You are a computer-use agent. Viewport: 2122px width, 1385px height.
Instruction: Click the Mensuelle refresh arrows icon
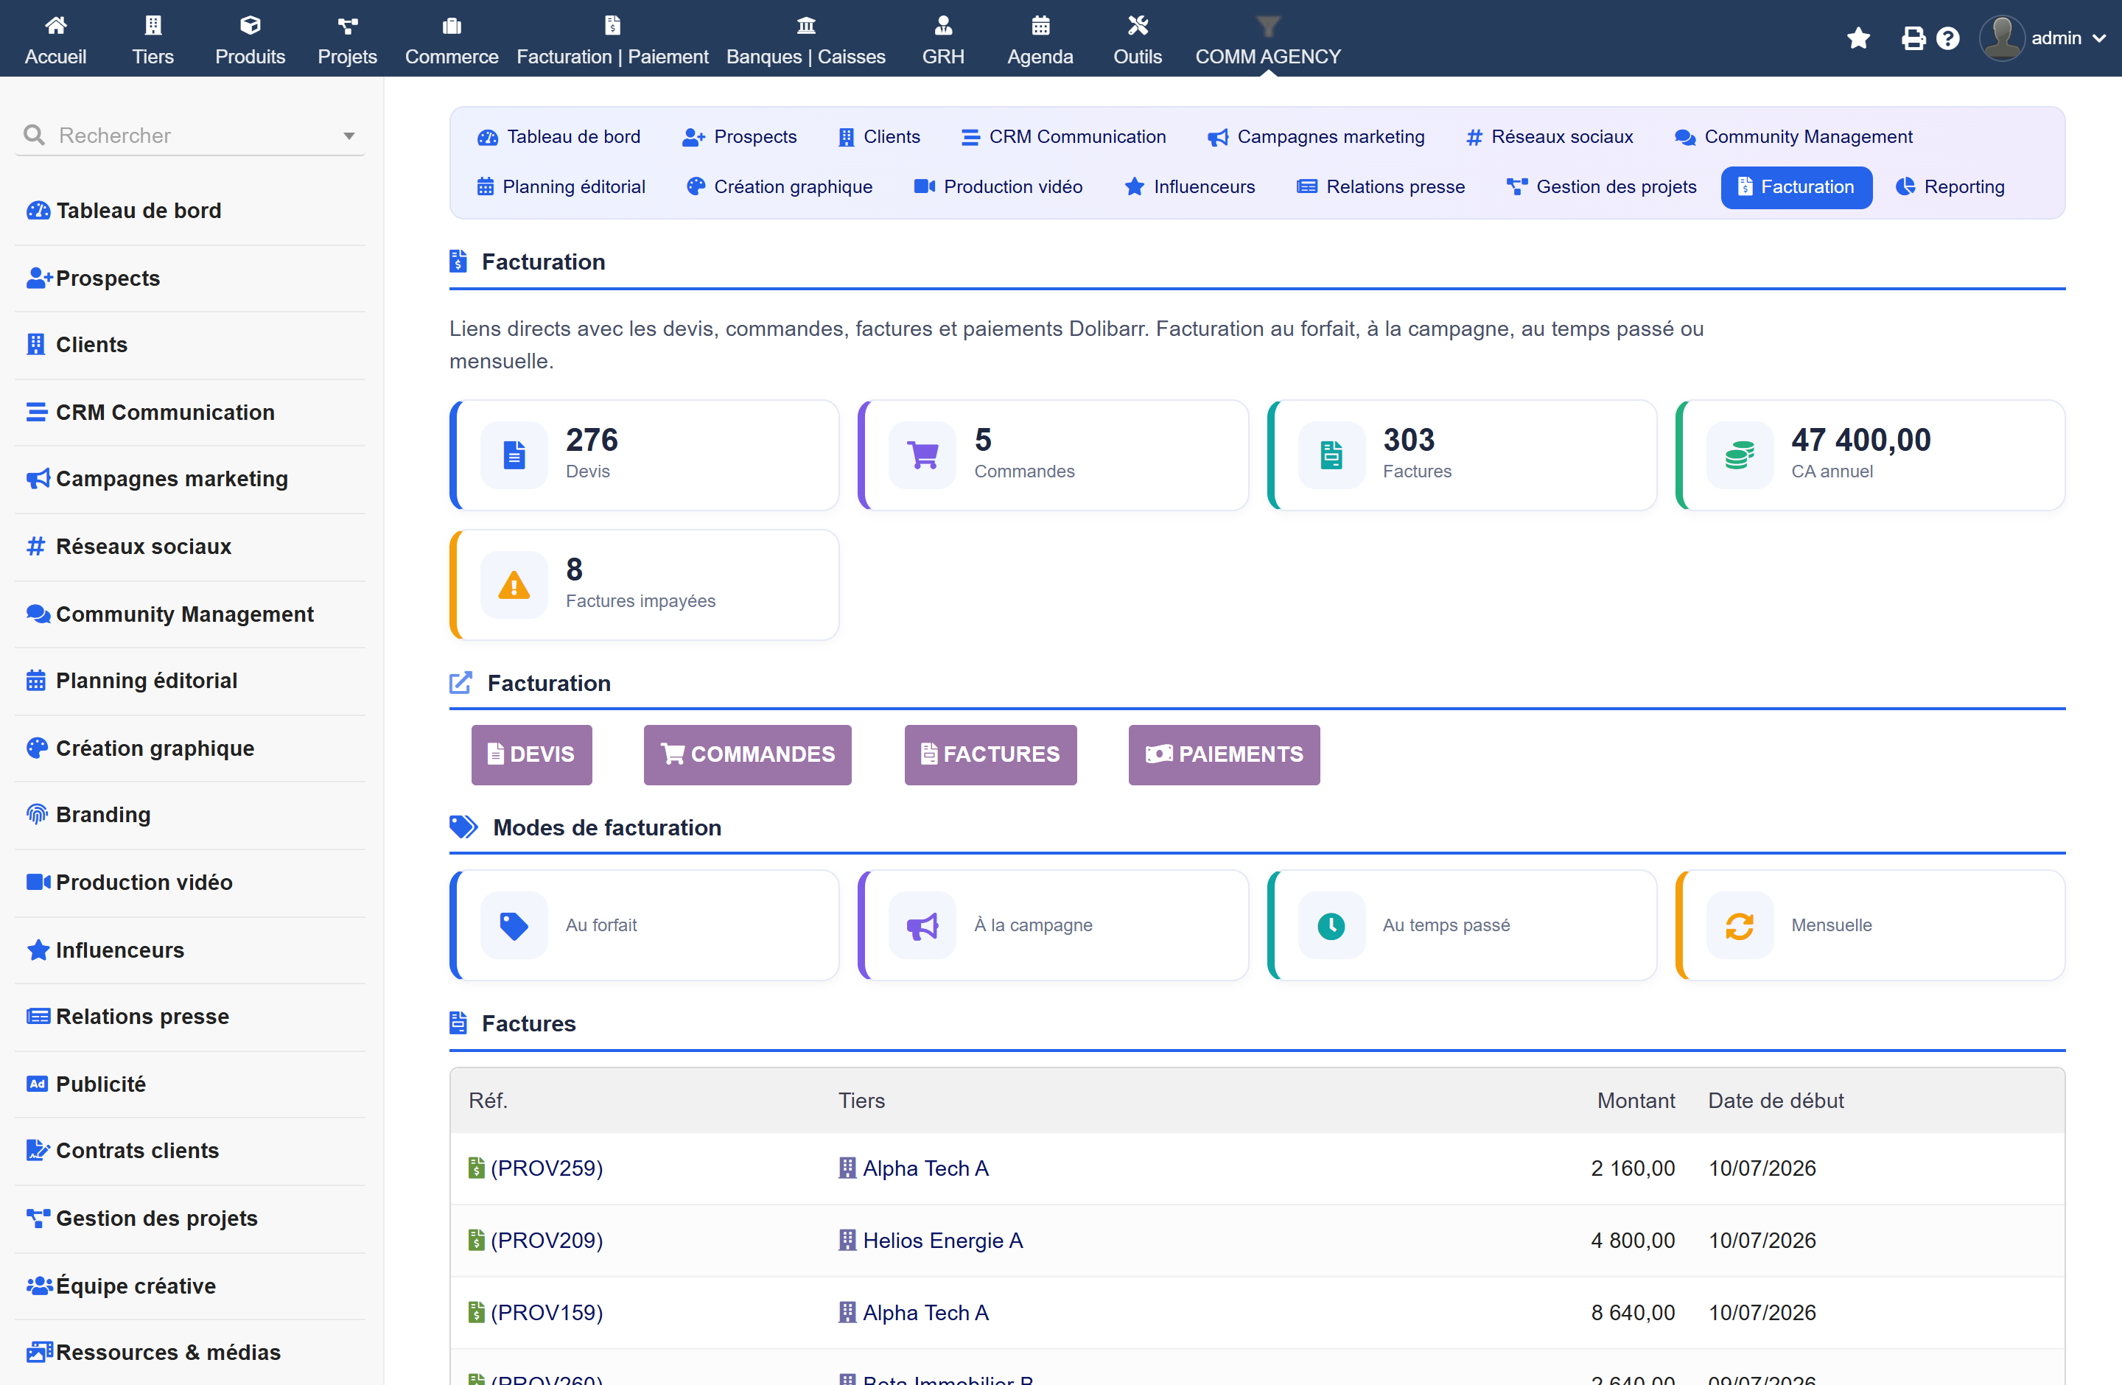(1740, 925)
